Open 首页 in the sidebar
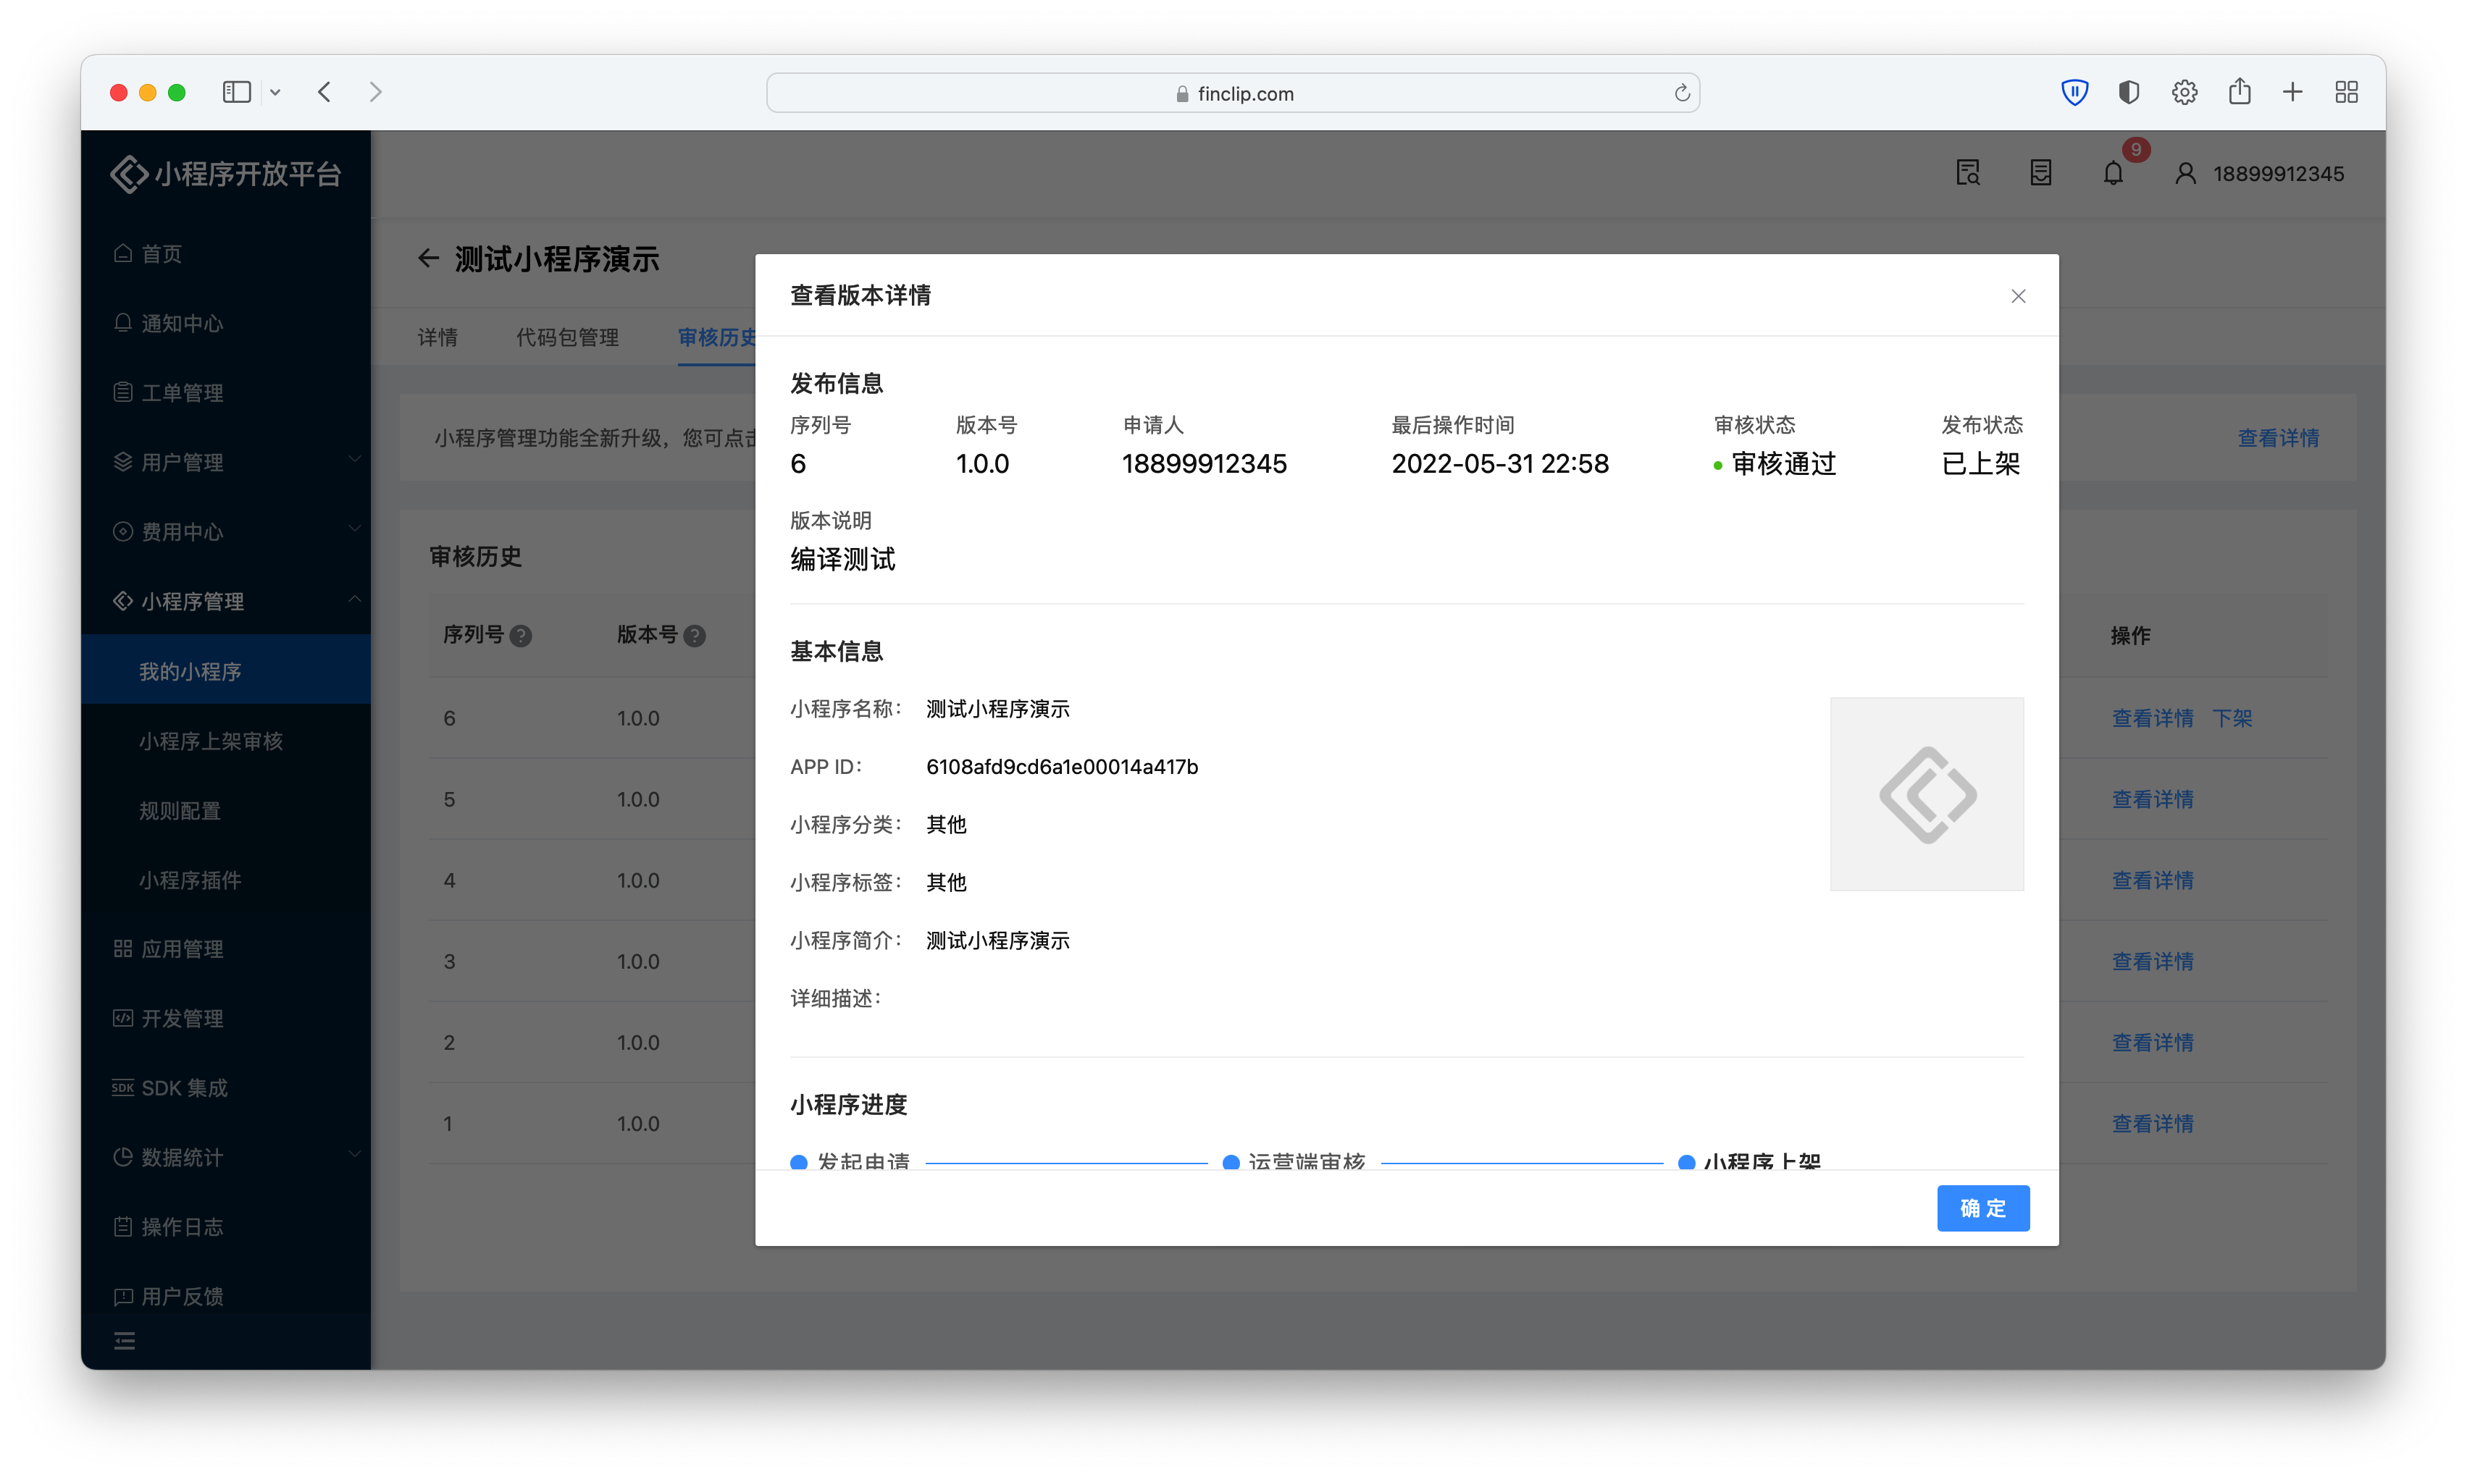The width and height of the screenshot is (2467, 1477). (x=225, y=254)
